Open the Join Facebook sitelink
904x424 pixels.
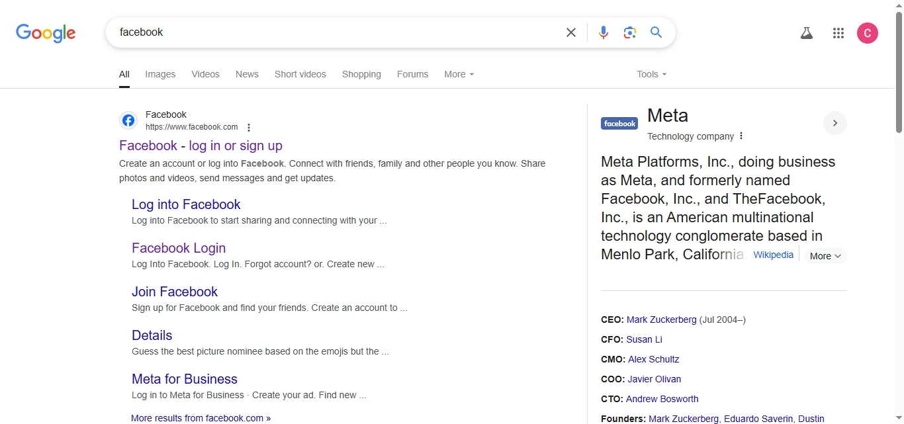point(175,292)
